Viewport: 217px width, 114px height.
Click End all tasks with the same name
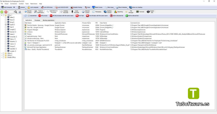click(x=97, y=16)
